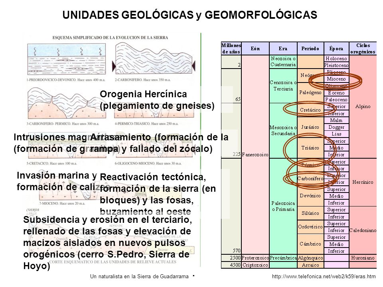
Task: Click the slide title 'UNIDADES GEOLÓGICAS y GEOMORFOLÓGICAS'
Action: [x=190, y=15]
